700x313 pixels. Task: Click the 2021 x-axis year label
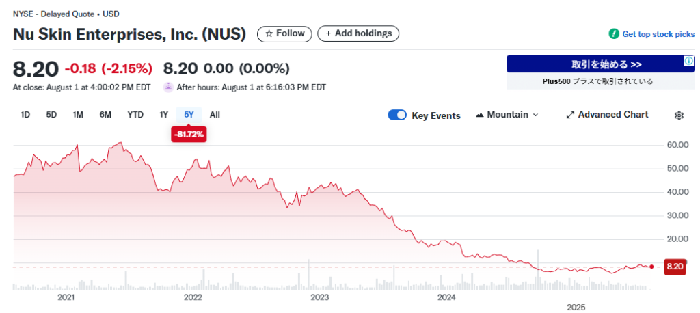[x=66, y=297]
